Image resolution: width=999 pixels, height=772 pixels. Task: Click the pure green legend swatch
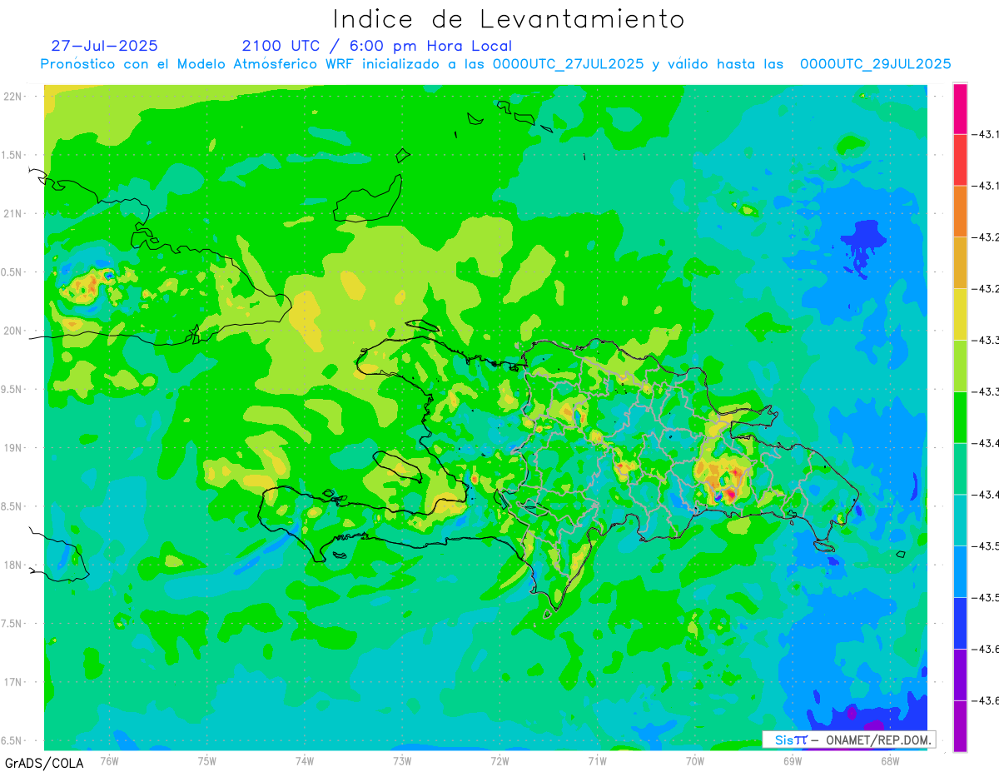tap(960, 417)
